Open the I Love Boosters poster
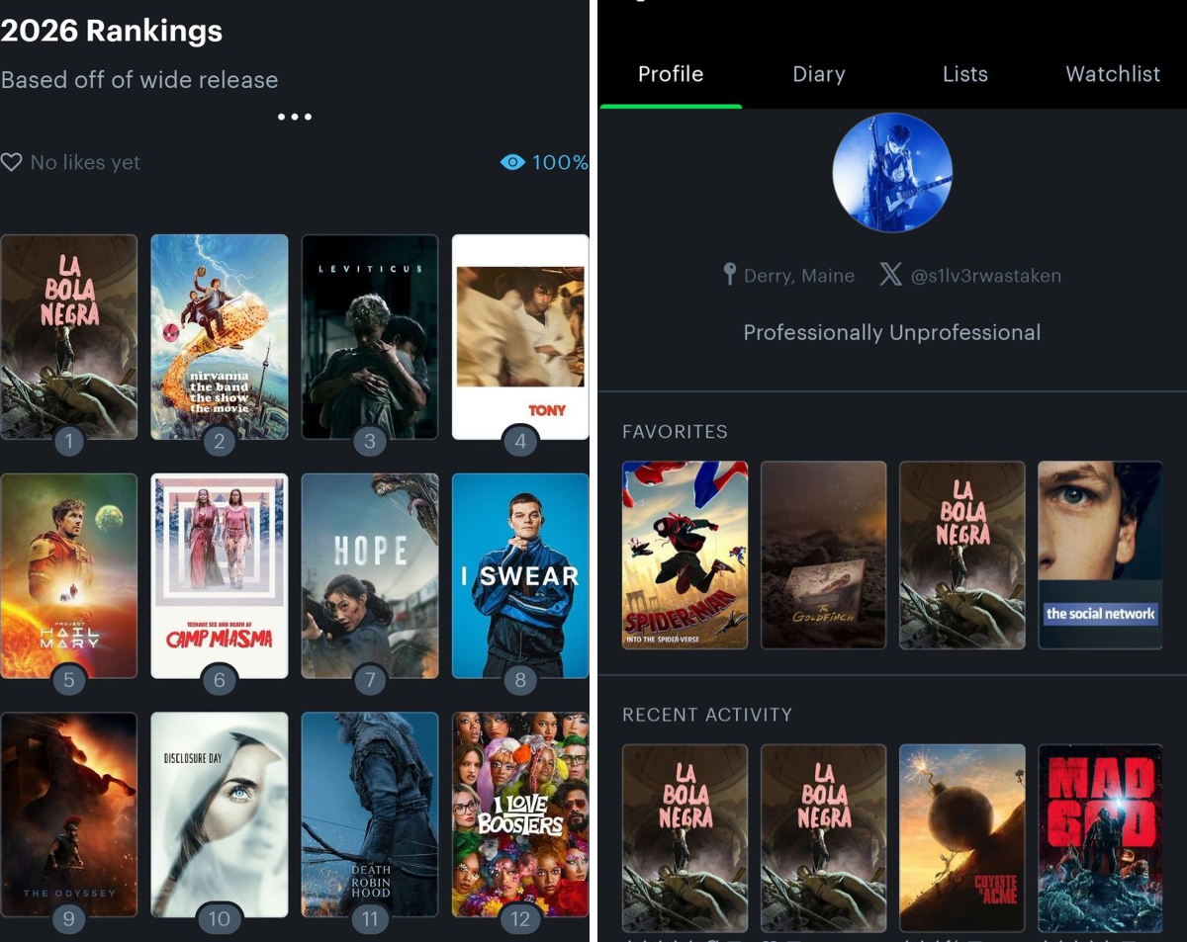The width and height of the screenshot is (1187, 942). click(520, 814)
